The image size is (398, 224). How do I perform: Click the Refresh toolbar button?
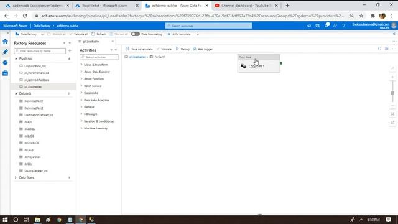pyautogui.click(x=99, y=34)
